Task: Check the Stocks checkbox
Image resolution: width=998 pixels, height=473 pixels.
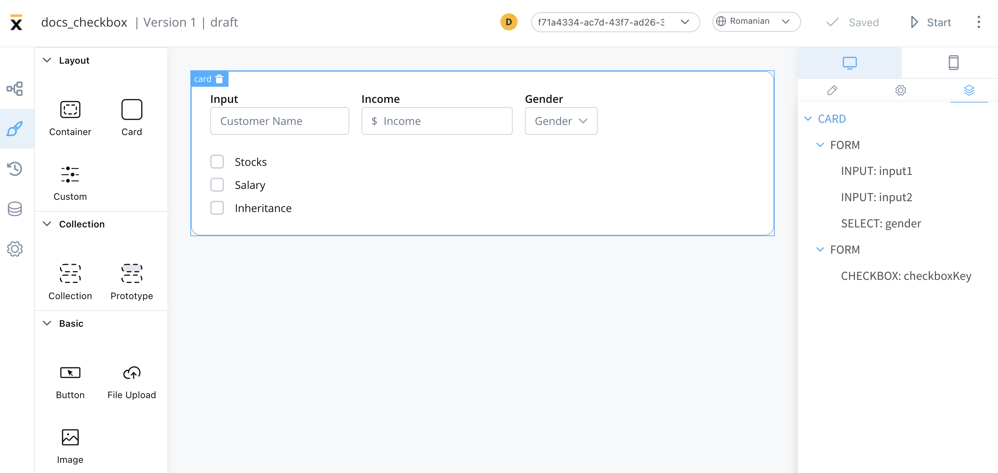Action: 217,162
